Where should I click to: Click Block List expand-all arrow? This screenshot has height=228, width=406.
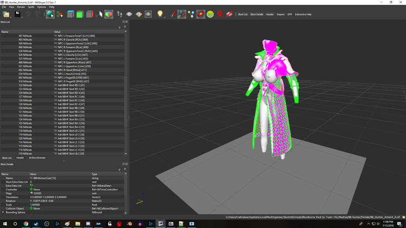coord(120,27)
